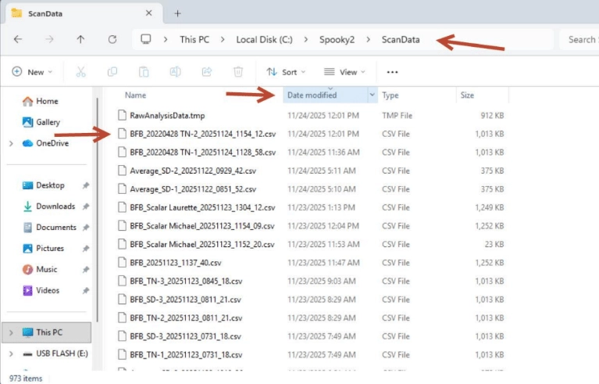Click the Cut scissors icon in toolbar
Screen dimensions: 599x384
point(80,72)
